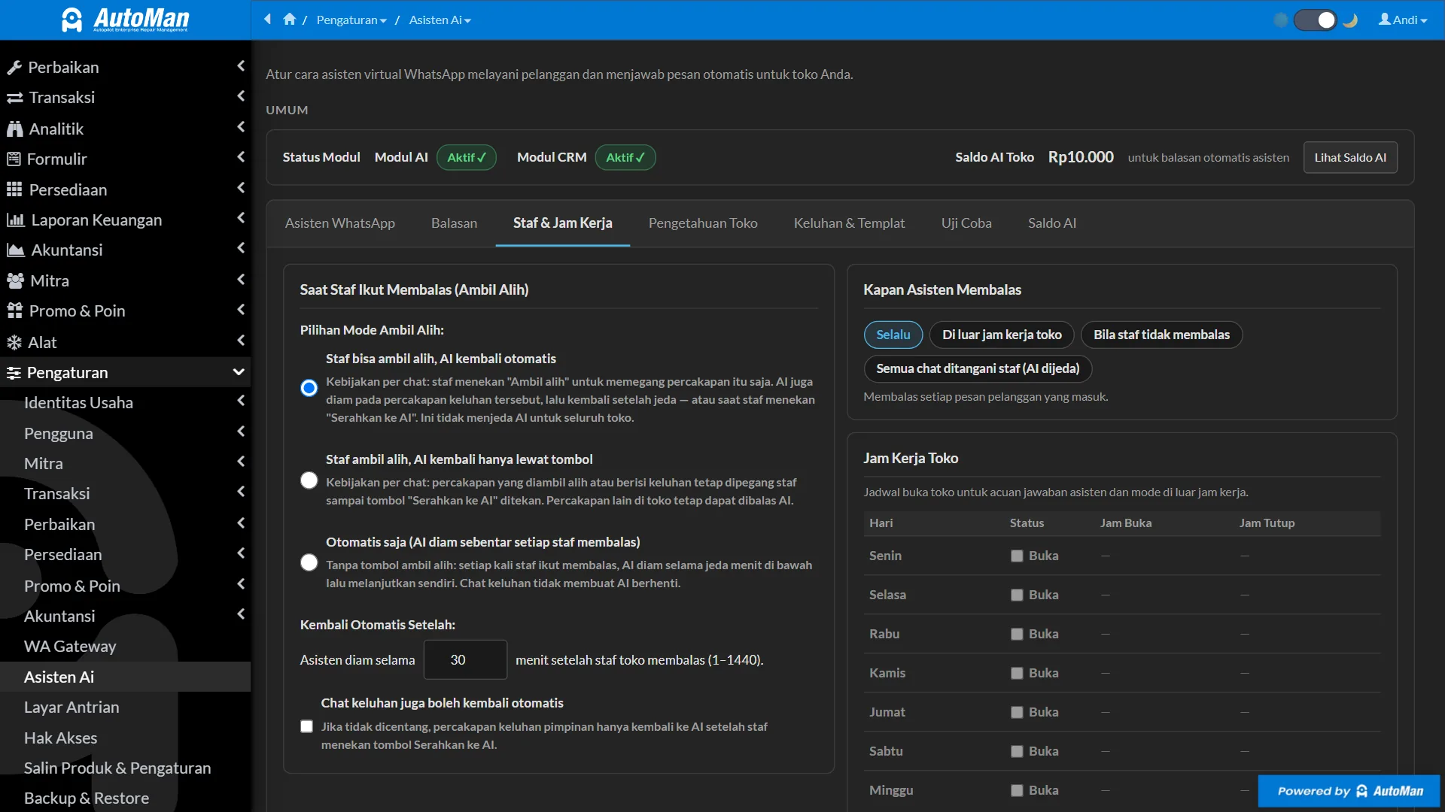Image resolution: width=1445 pixels, height=812 pixels.
Task: Click the Analitik binoculars icon
Action: pyautogui.click(x=14, y=129)
